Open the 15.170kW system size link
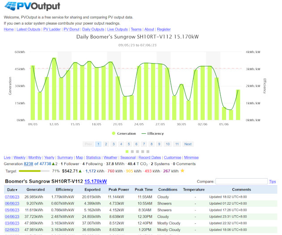 [96, 181]
